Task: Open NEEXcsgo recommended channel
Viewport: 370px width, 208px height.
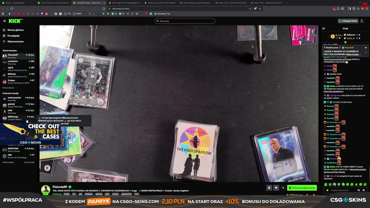Action: pos(18,118)
